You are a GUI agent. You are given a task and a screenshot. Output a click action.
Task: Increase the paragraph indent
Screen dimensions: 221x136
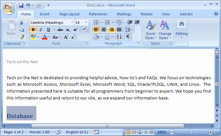(x=137, y=22)
